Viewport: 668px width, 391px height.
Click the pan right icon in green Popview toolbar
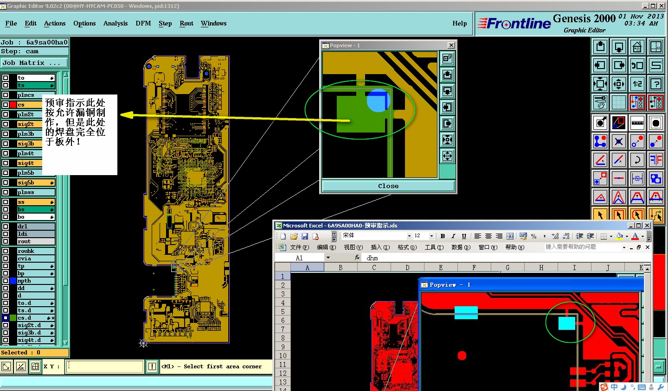coord(447,123)
